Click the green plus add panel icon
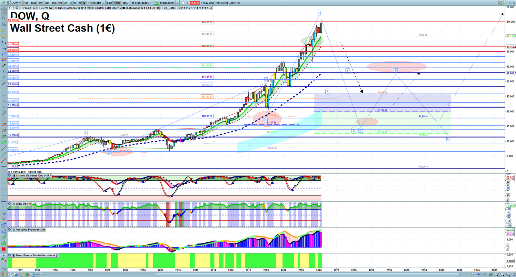 13,8
